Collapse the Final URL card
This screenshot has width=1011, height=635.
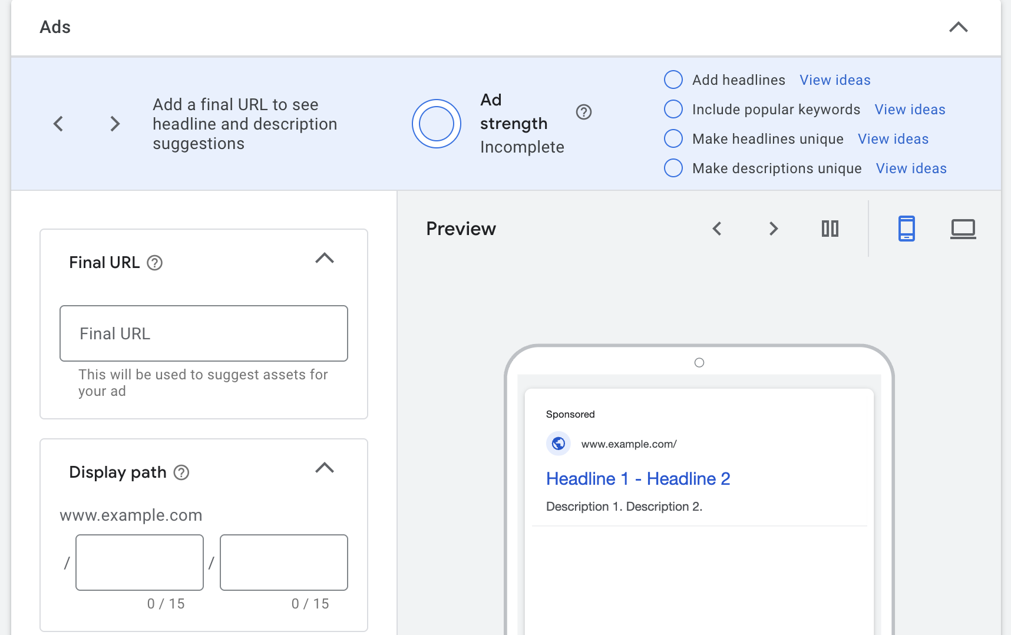(x=325, y=258)
